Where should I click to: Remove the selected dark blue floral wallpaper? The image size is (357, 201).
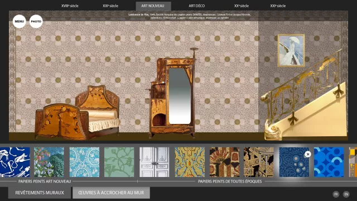308,154
